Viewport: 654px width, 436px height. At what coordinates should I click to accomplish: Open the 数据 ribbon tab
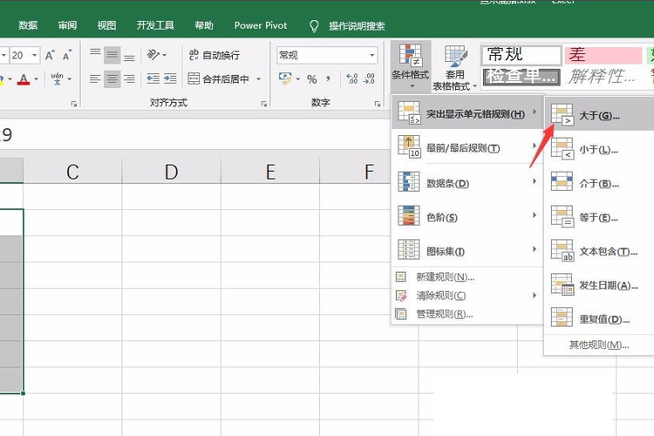tap(28, 25)
